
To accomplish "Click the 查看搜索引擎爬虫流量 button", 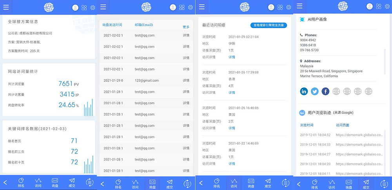I will [x=269, y=25].
